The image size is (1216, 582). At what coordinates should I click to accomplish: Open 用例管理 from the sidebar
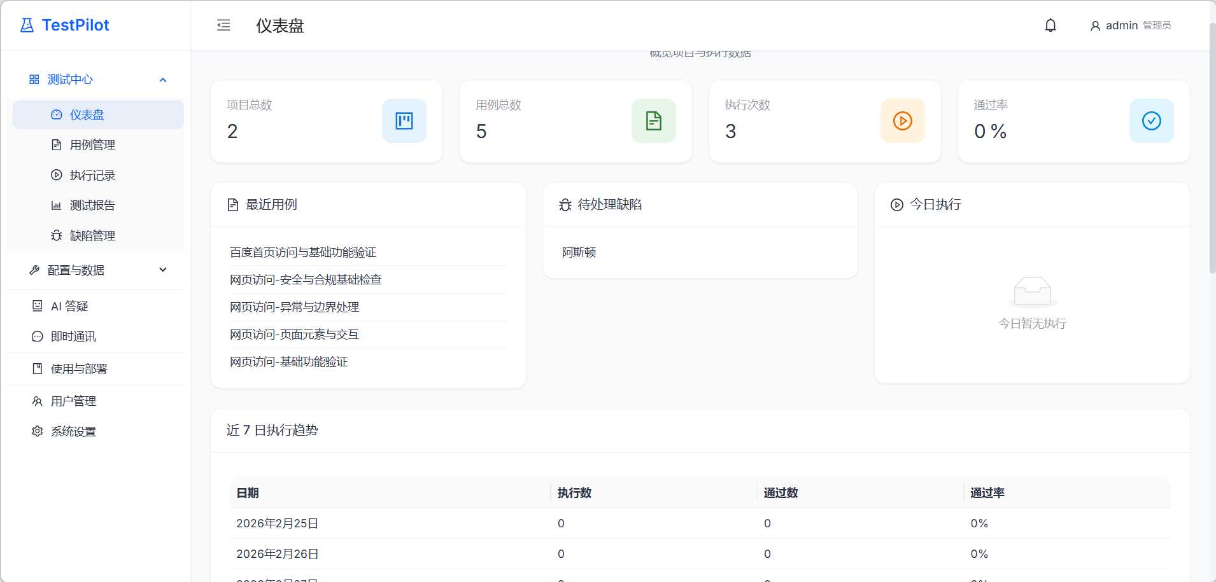92,145
